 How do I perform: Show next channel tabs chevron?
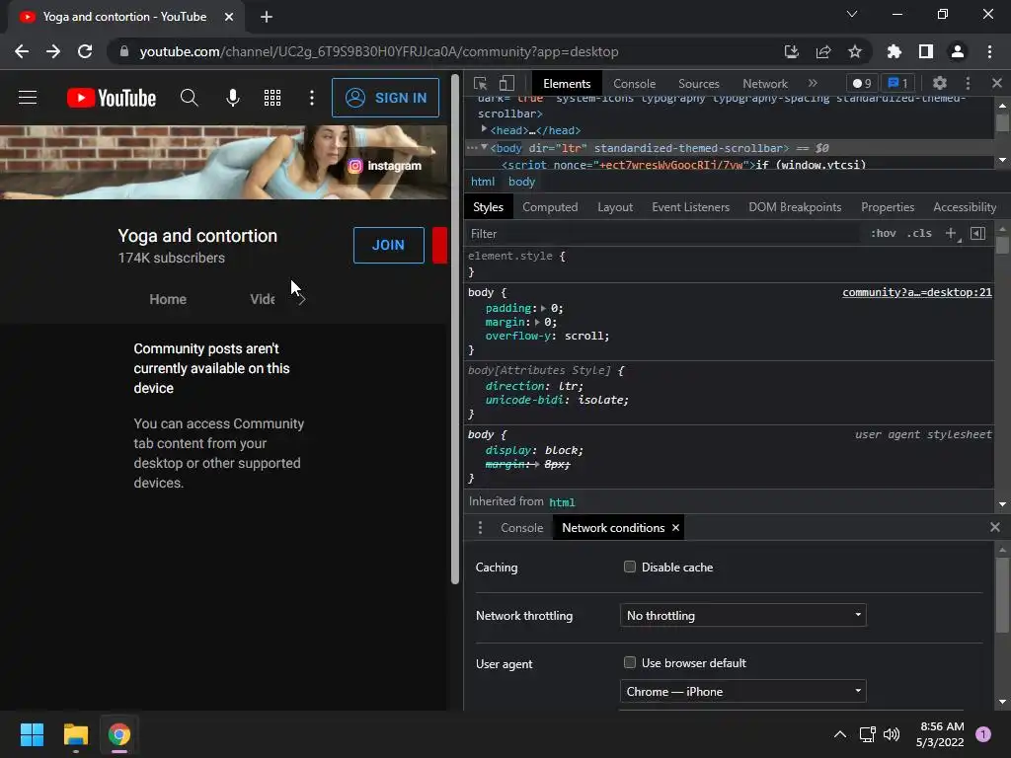tap(302, 300)
